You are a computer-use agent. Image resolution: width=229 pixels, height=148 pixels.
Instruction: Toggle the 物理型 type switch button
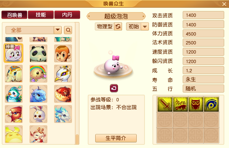[x=118, y=26]
